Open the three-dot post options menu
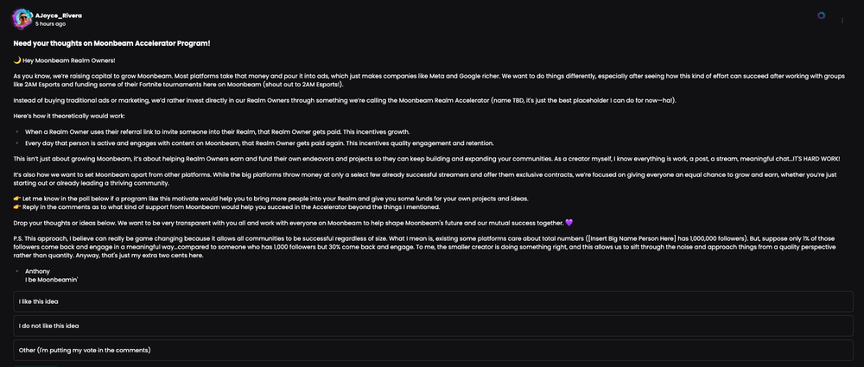 (842, 19)
